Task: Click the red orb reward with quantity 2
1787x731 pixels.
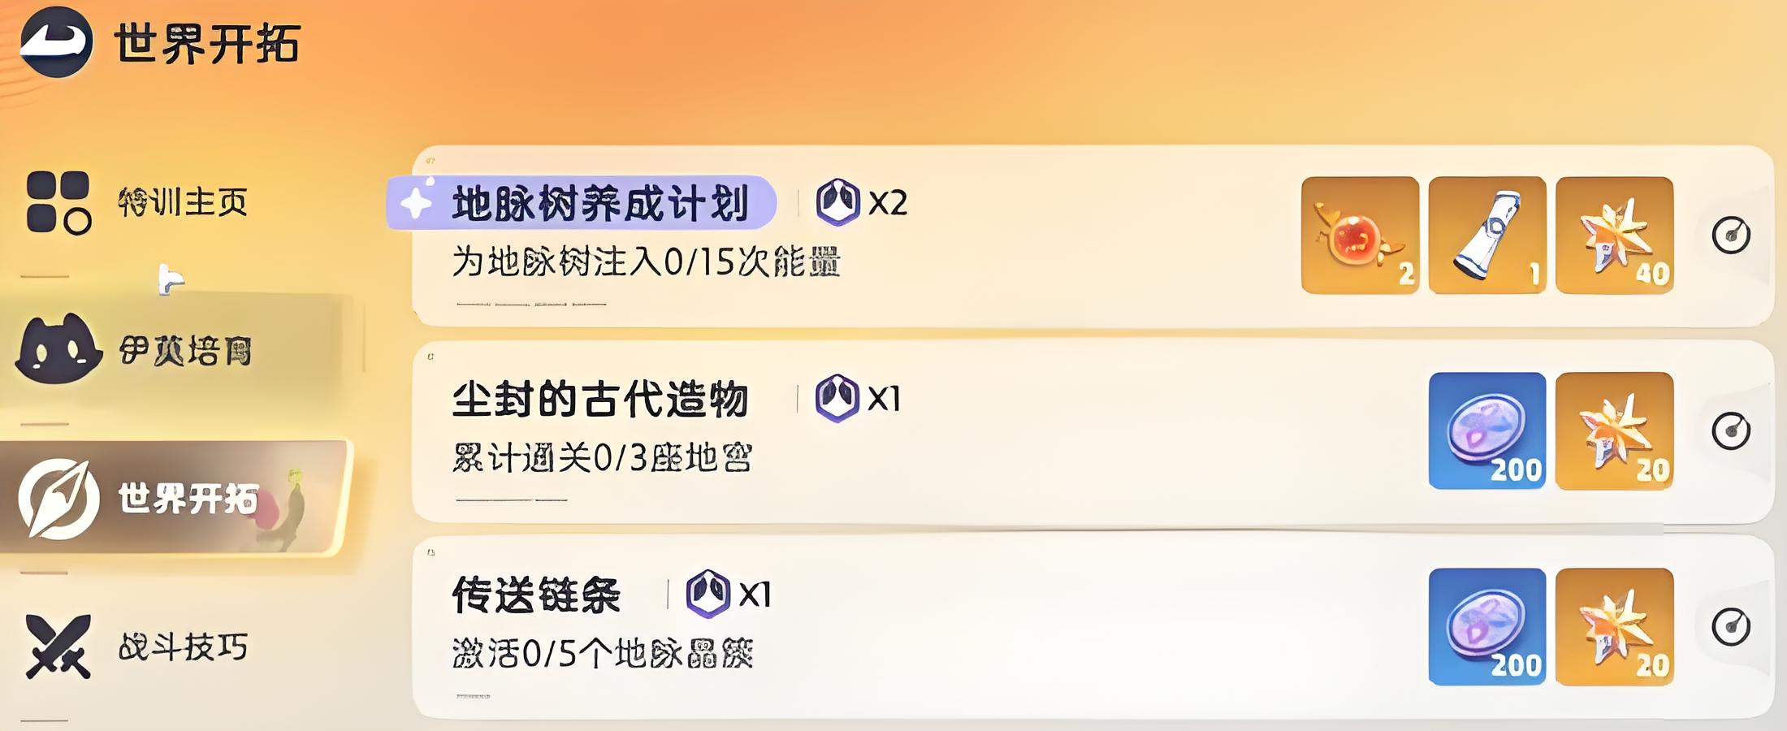Action: (x=1360, y=236)
